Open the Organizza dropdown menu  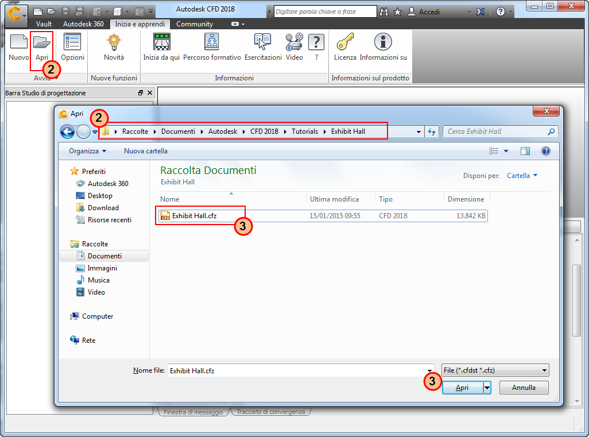pos(87,151)
